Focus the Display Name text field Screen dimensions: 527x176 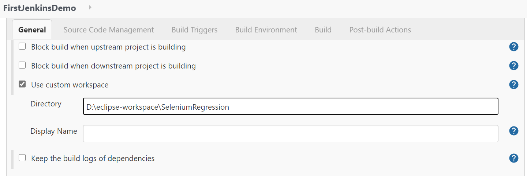[x=290, y=133]
